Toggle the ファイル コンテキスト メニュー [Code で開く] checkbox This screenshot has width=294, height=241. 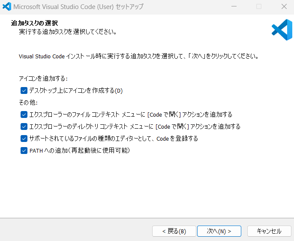24,114
